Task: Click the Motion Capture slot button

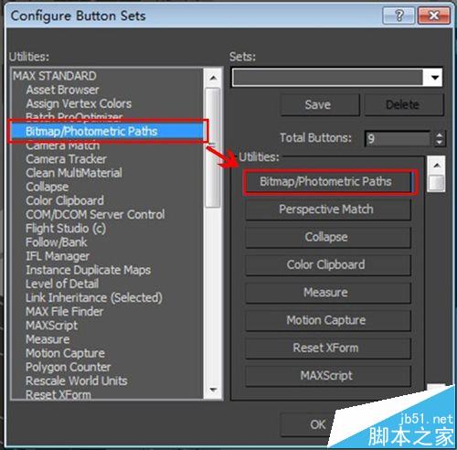Action: point(328,320)
